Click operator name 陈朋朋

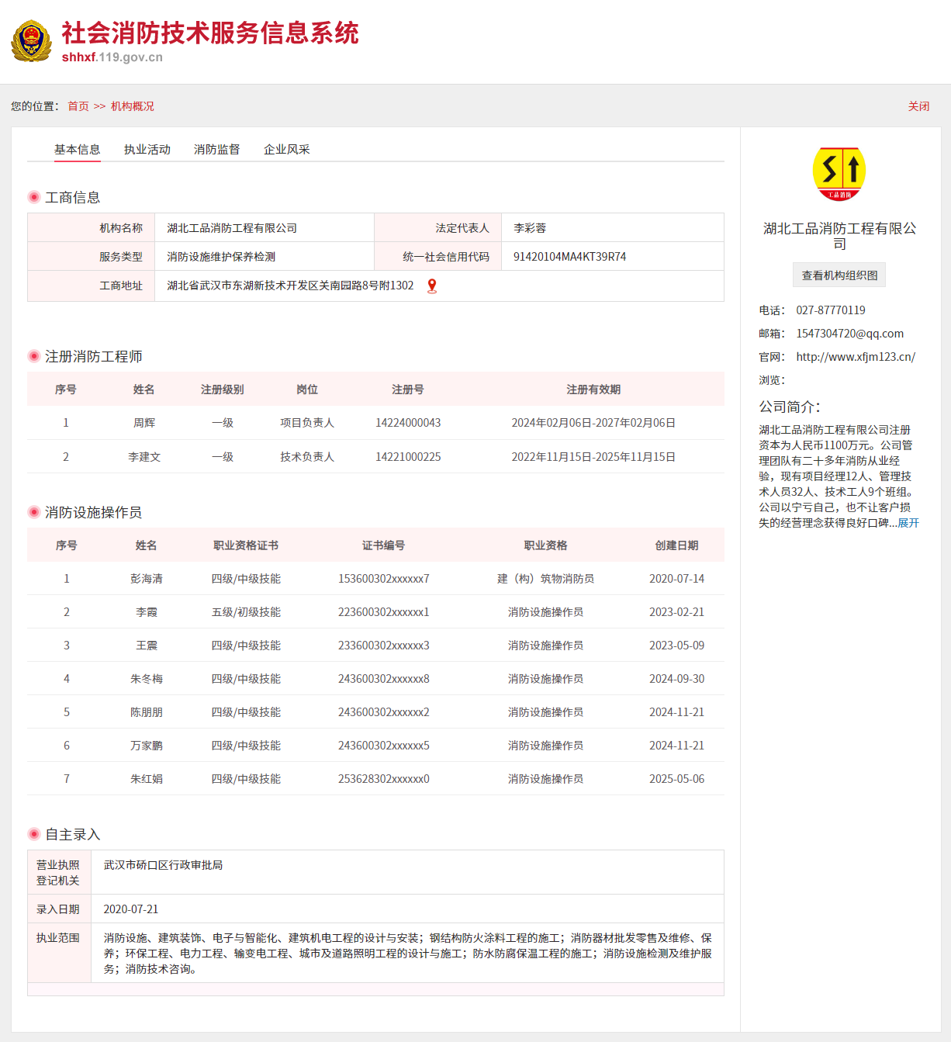[147, 712]
